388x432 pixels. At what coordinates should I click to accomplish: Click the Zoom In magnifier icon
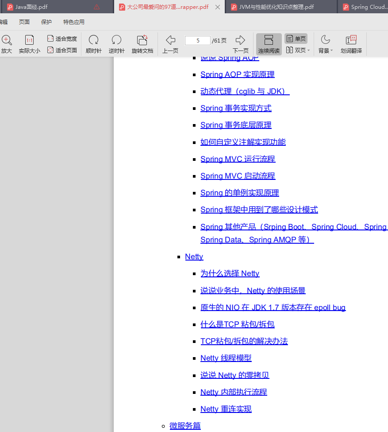click(7, 40)
